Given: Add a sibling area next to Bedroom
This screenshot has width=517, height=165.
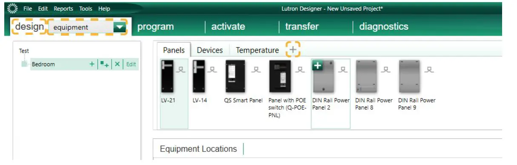Looking at the screenshot, I should coord(92,64).
